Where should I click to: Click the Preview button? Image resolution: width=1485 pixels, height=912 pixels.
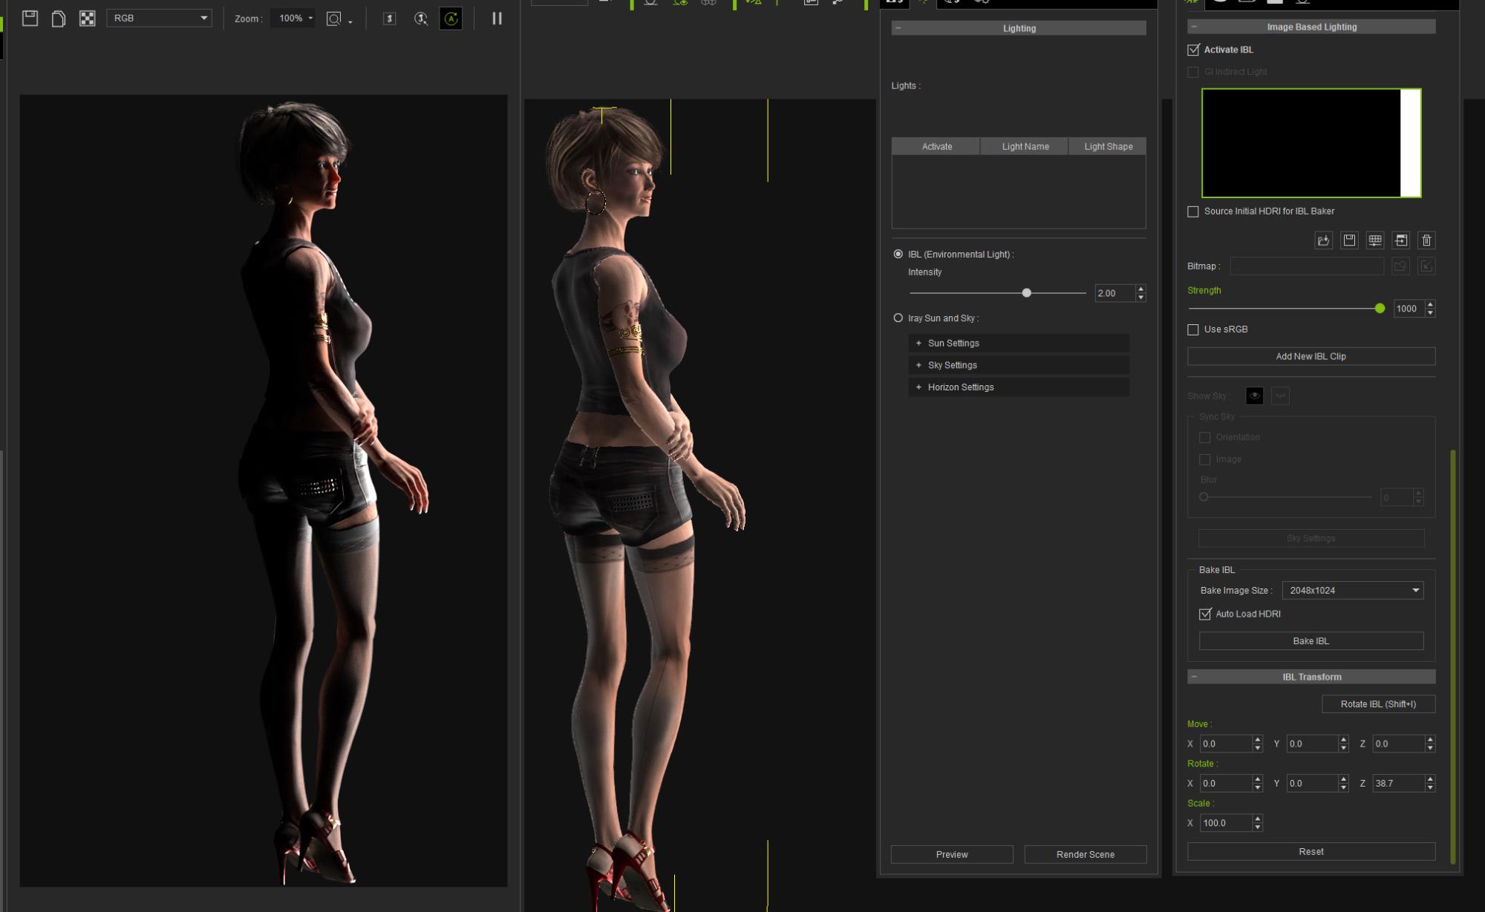point(952,854)
